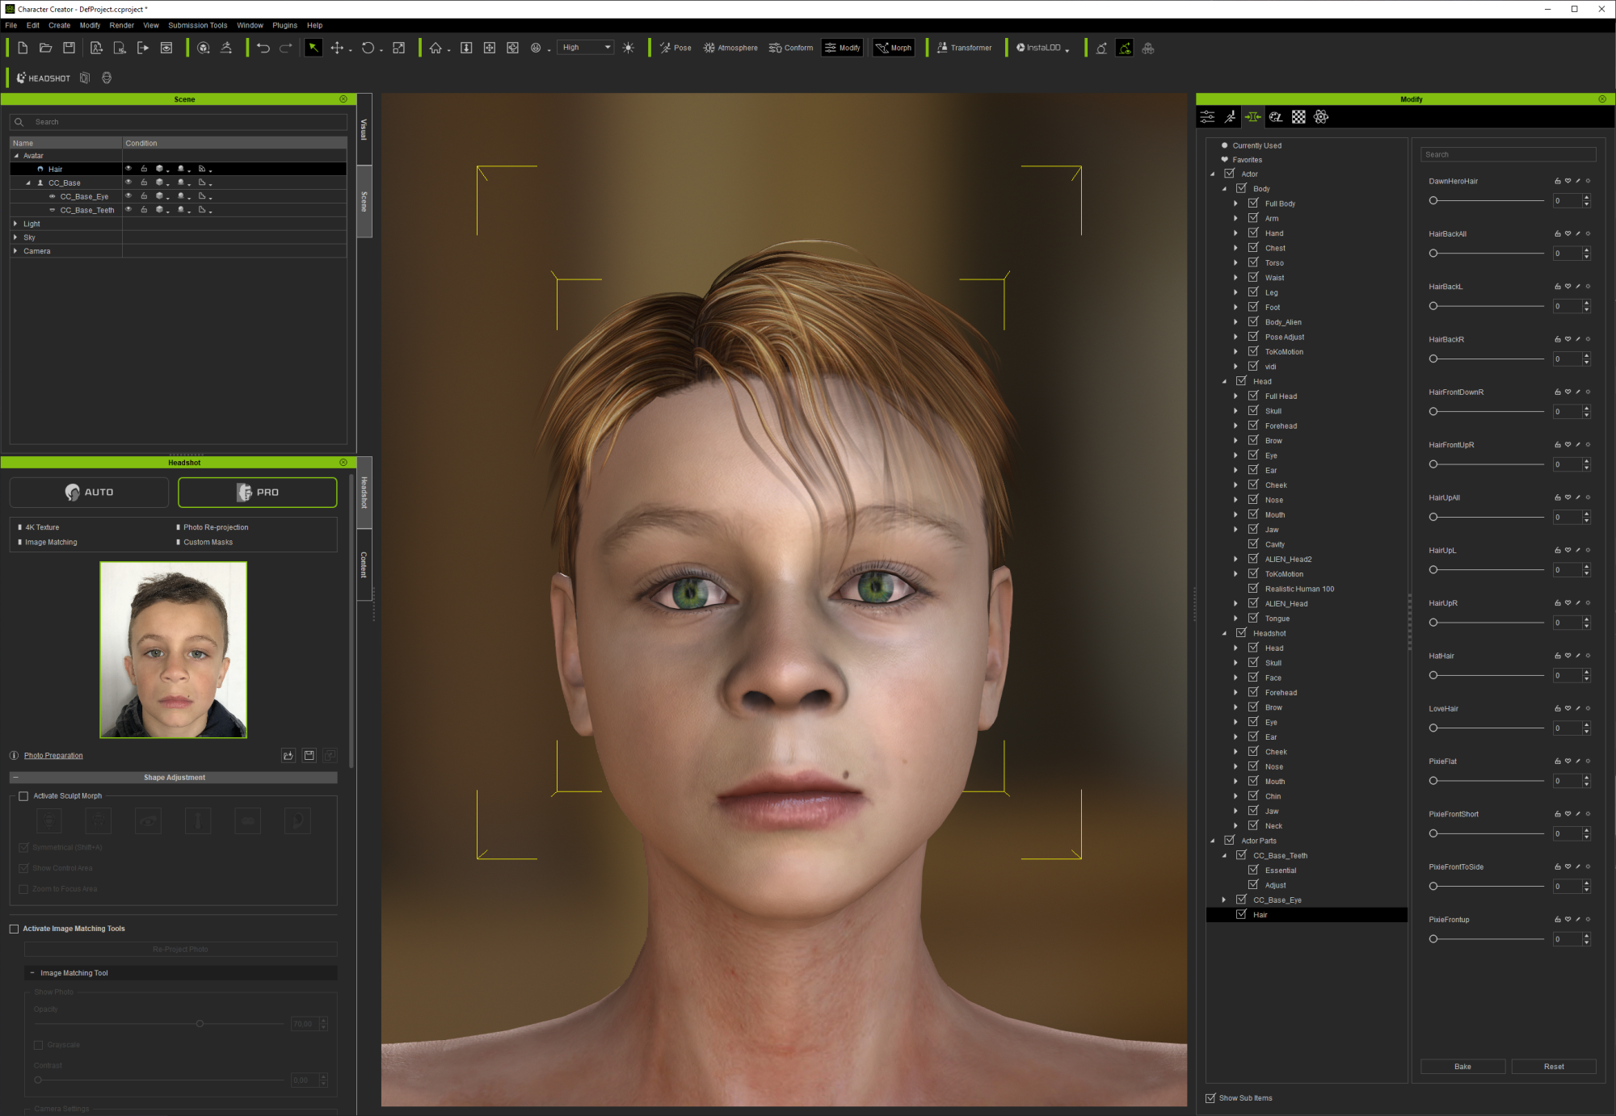This screenshot has height=1116, width=1616.
Task: Select the arrow Select tool
Action: [314, 48]
